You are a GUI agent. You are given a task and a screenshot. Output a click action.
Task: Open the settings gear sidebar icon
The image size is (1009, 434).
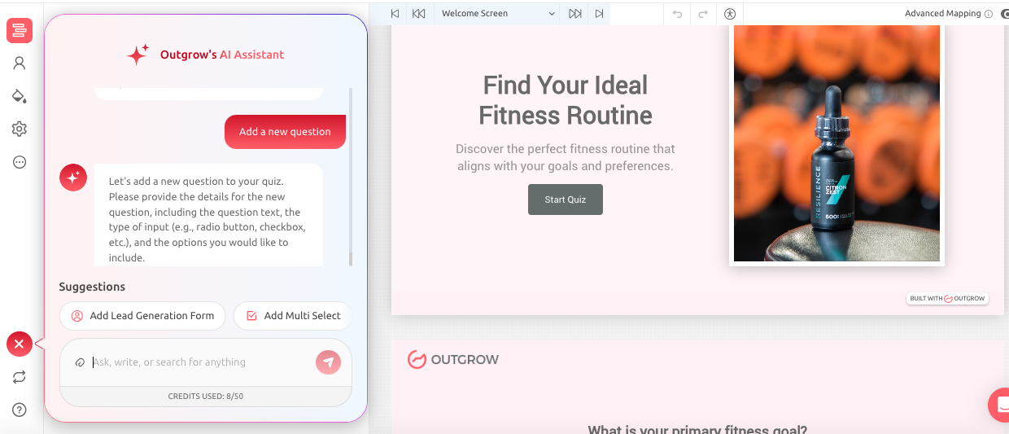(x=20, y=129)
